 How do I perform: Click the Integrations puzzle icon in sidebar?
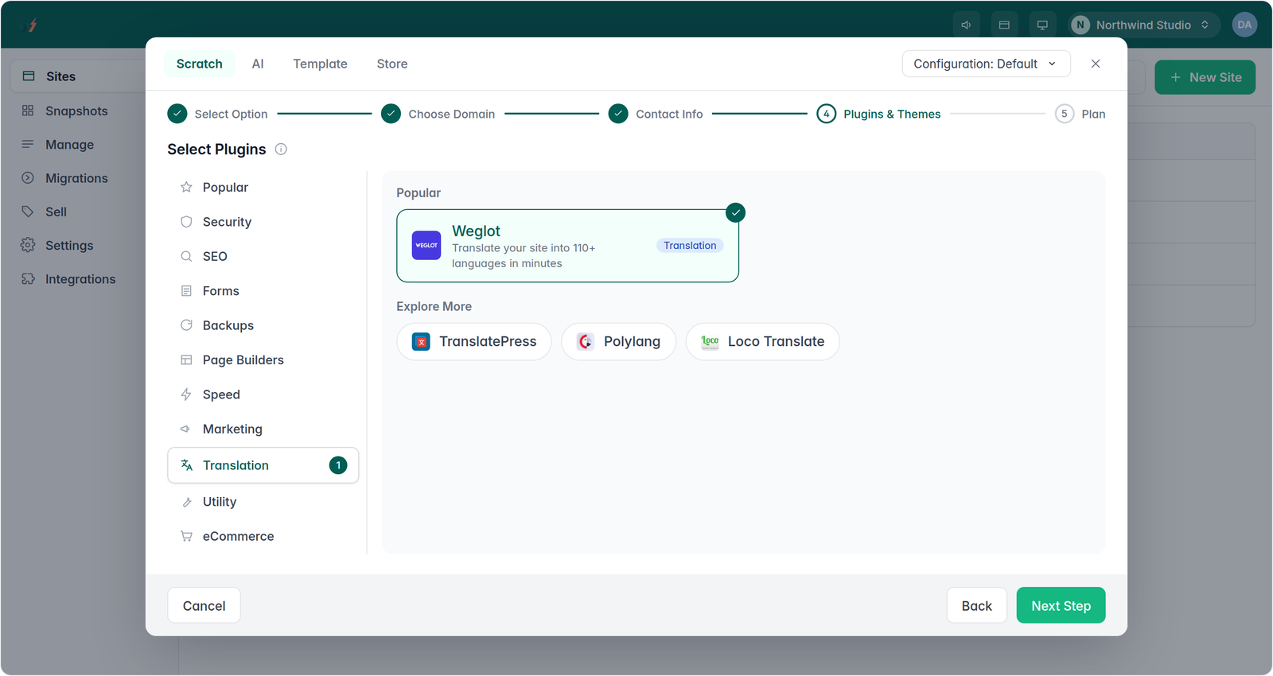[28, 279]
